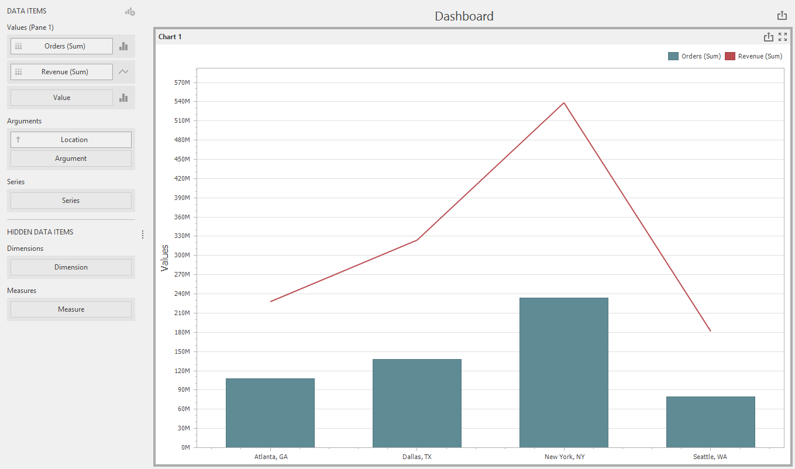The image size is (795, 469).
Task: Click the New York, NY bar in chart
Action: 564,373
